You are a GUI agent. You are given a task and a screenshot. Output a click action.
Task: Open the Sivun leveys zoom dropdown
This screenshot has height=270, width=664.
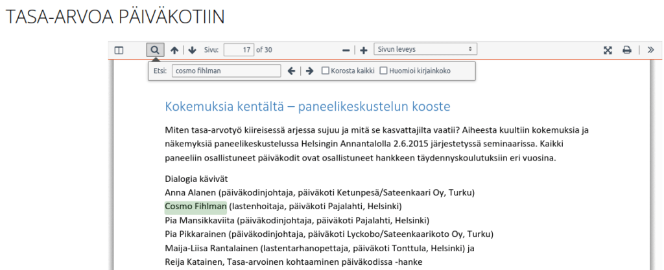[424, 49]
